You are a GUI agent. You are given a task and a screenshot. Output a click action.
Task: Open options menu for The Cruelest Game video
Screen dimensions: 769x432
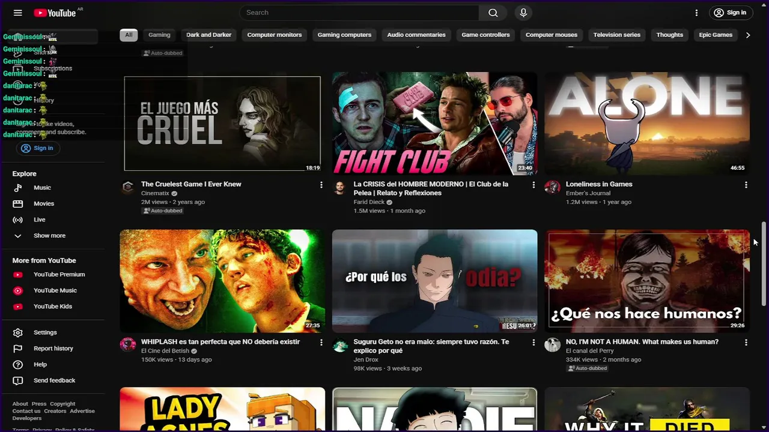click(x=321, y=185)
